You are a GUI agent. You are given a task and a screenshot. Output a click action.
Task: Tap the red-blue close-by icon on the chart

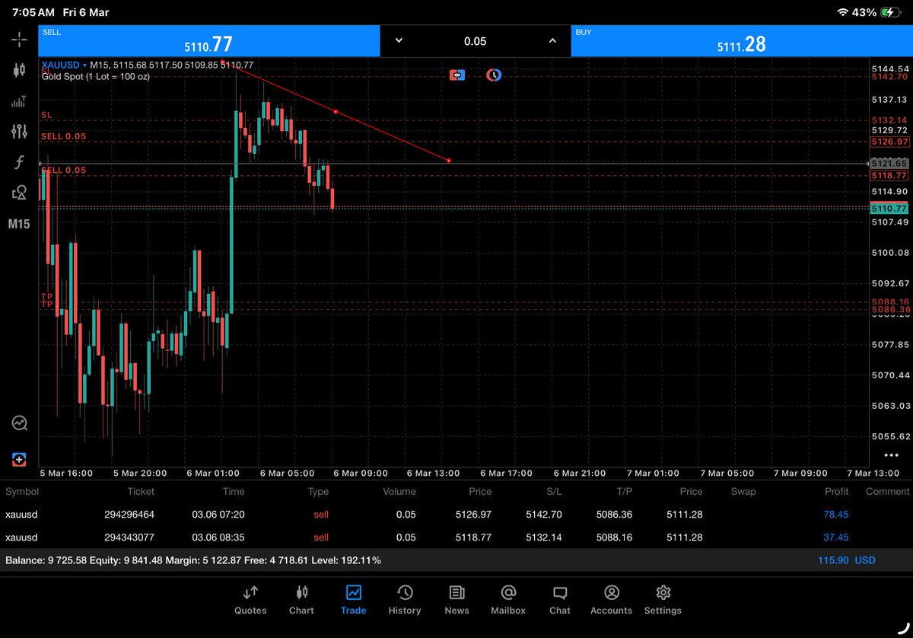tap(457, 75)
